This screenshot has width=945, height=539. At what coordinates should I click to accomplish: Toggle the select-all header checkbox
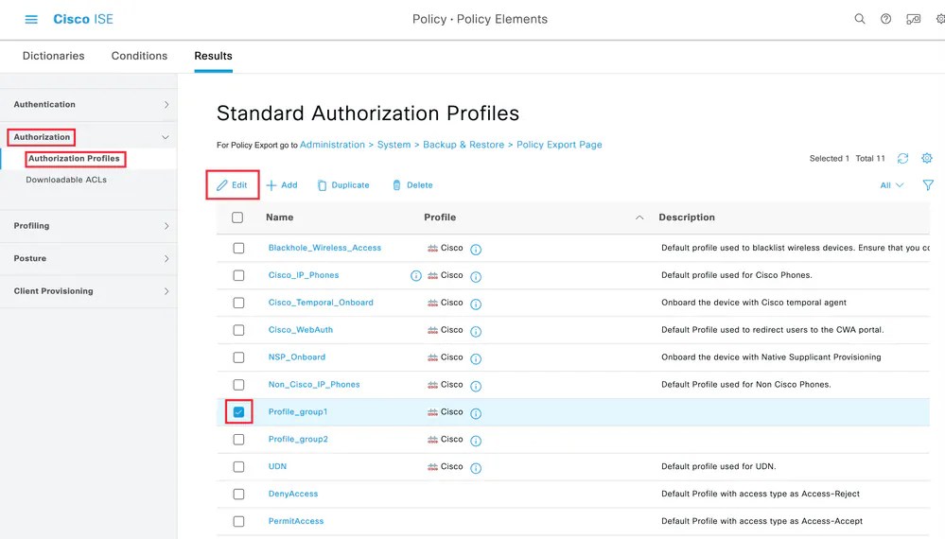237,217
